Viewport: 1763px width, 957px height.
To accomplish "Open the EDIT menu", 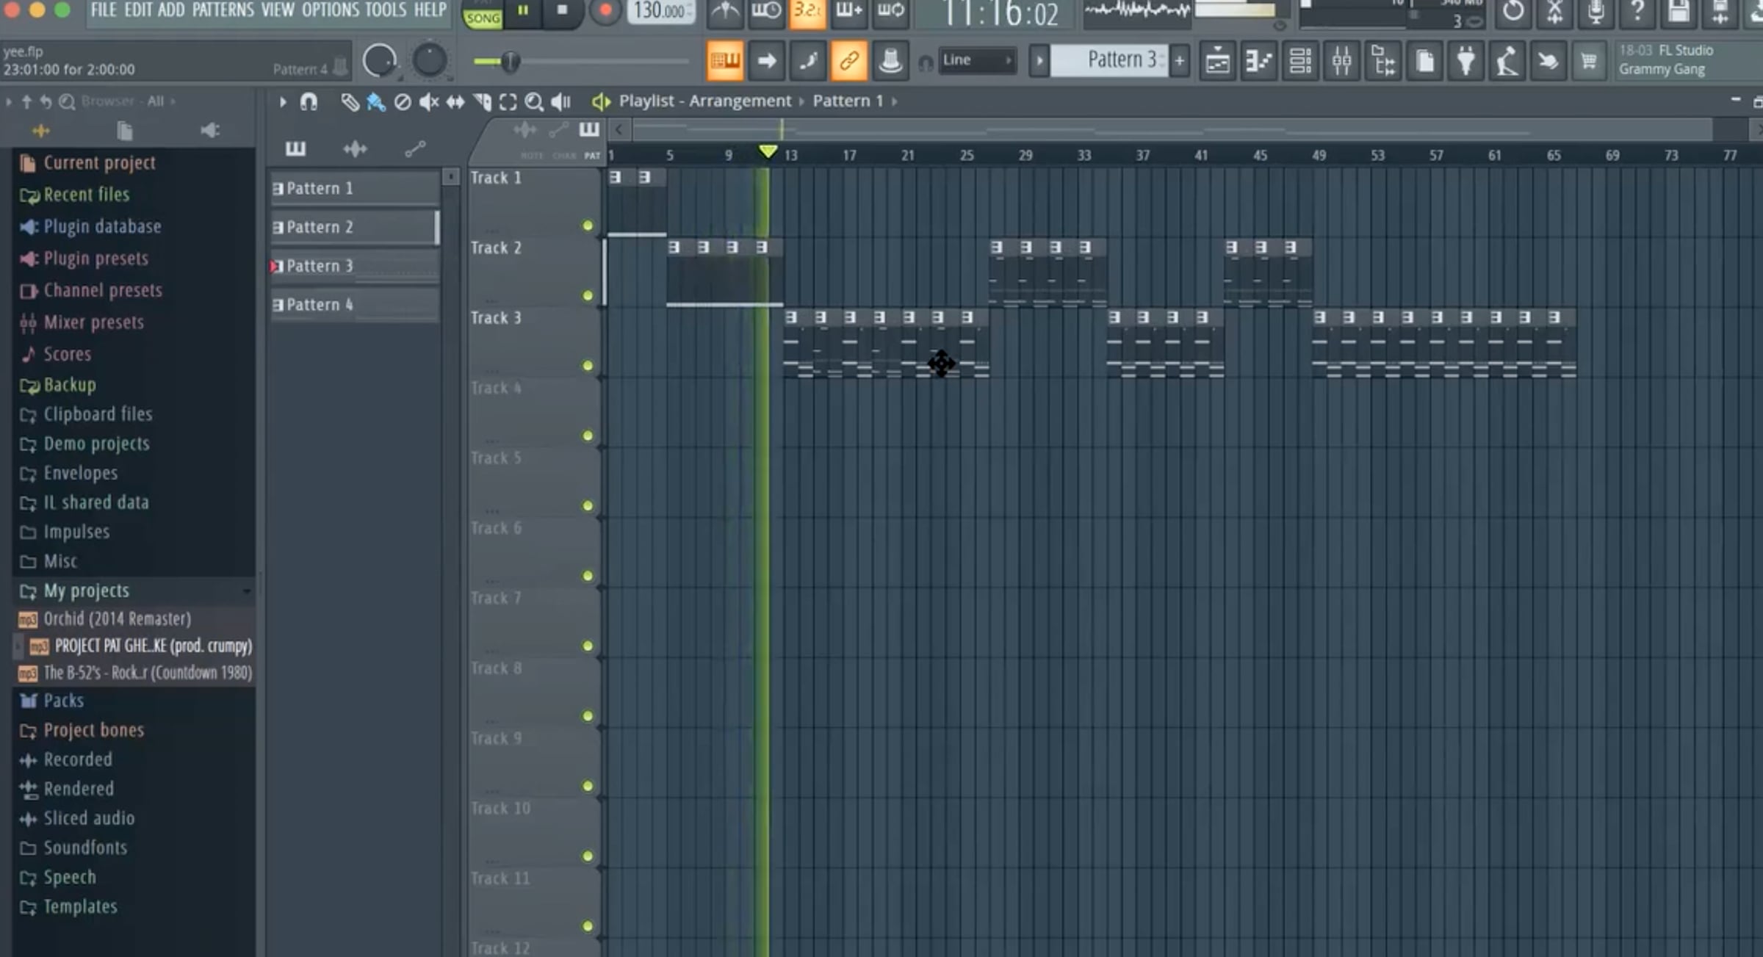I will [x=137, y=10].
